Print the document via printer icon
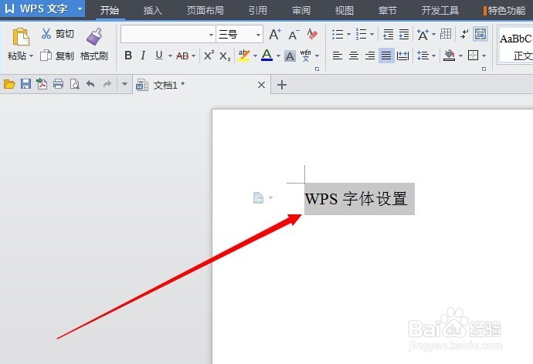This screenshot has height=364, width=533. (x=58, y=84)
